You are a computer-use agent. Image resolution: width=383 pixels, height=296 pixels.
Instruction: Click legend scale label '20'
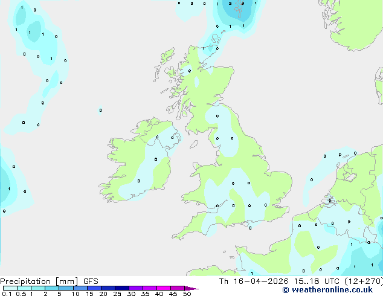click(103, 294)
